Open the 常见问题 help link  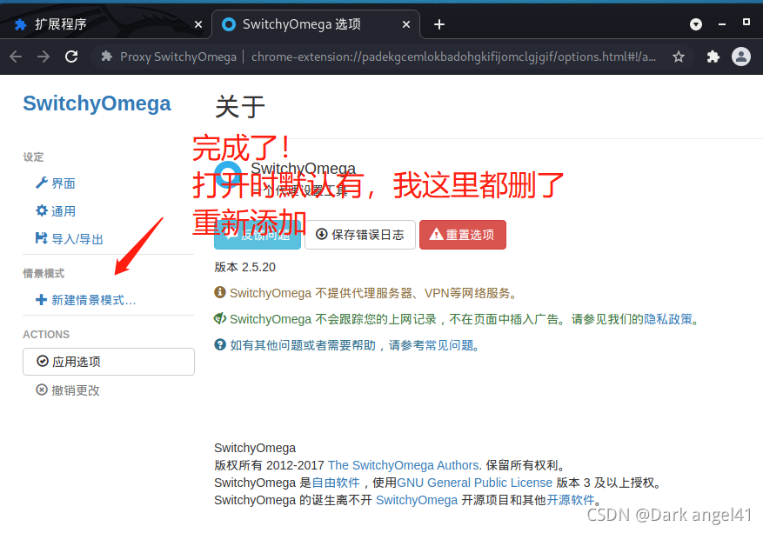coord(449,345)
